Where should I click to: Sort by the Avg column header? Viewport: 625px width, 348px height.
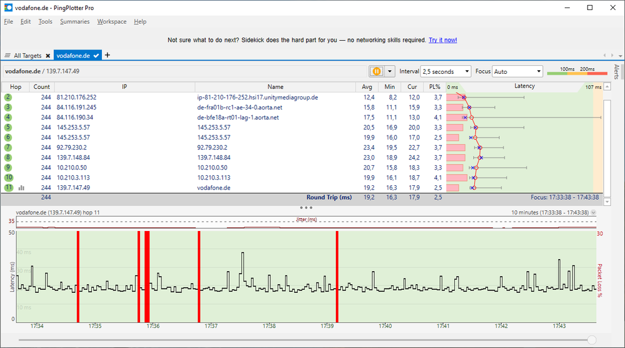point(367,86)
